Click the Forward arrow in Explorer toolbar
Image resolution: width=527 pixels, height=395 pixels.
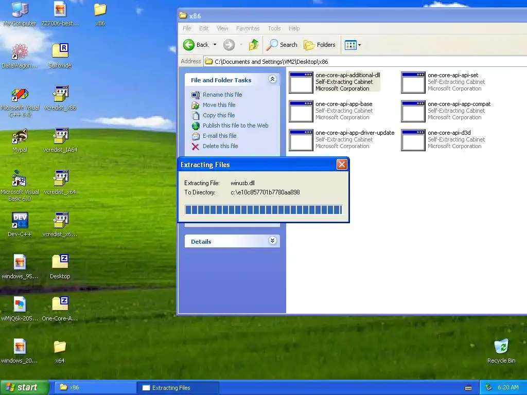point(229,45)
